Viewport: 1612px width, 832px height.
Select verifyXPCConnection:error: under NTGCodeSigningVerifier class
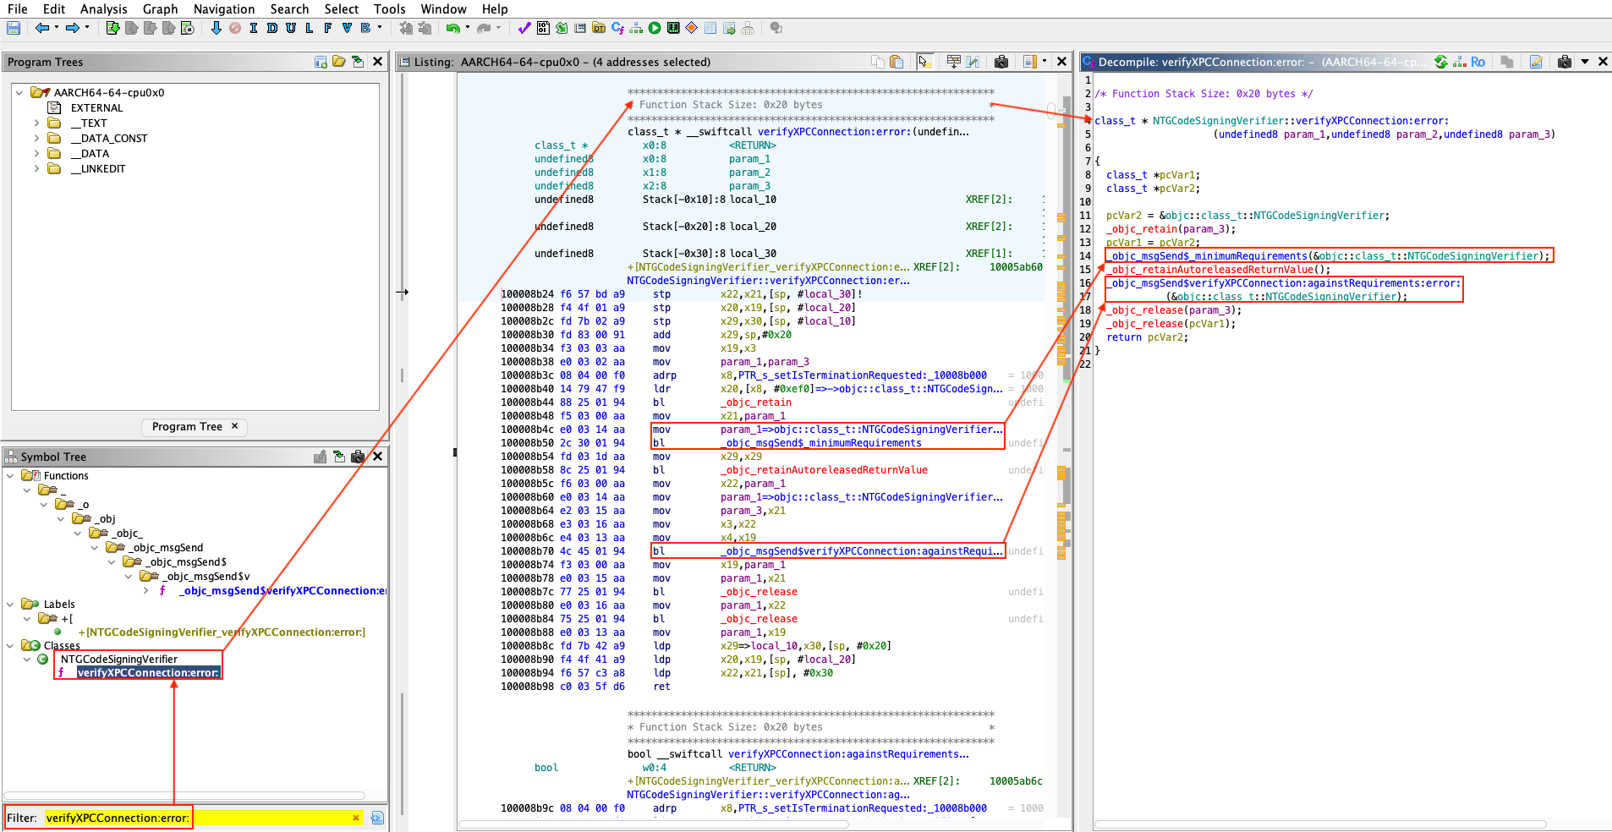pyautogui.click(x=148, y=673)
